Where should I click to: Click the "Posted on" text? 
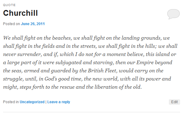(x=12, y=24)
